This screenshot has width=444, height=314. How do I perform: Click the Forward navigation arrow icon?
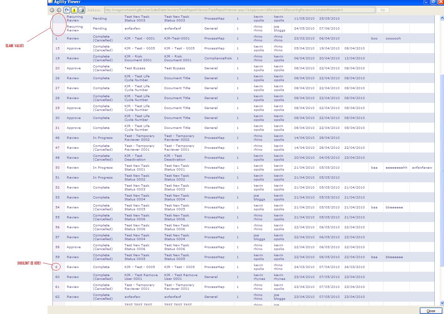click(x=59, y=10)
